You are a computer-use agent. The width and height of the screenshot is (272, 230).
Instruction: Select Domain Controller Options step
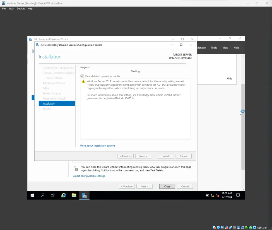[x=59, y=73]
